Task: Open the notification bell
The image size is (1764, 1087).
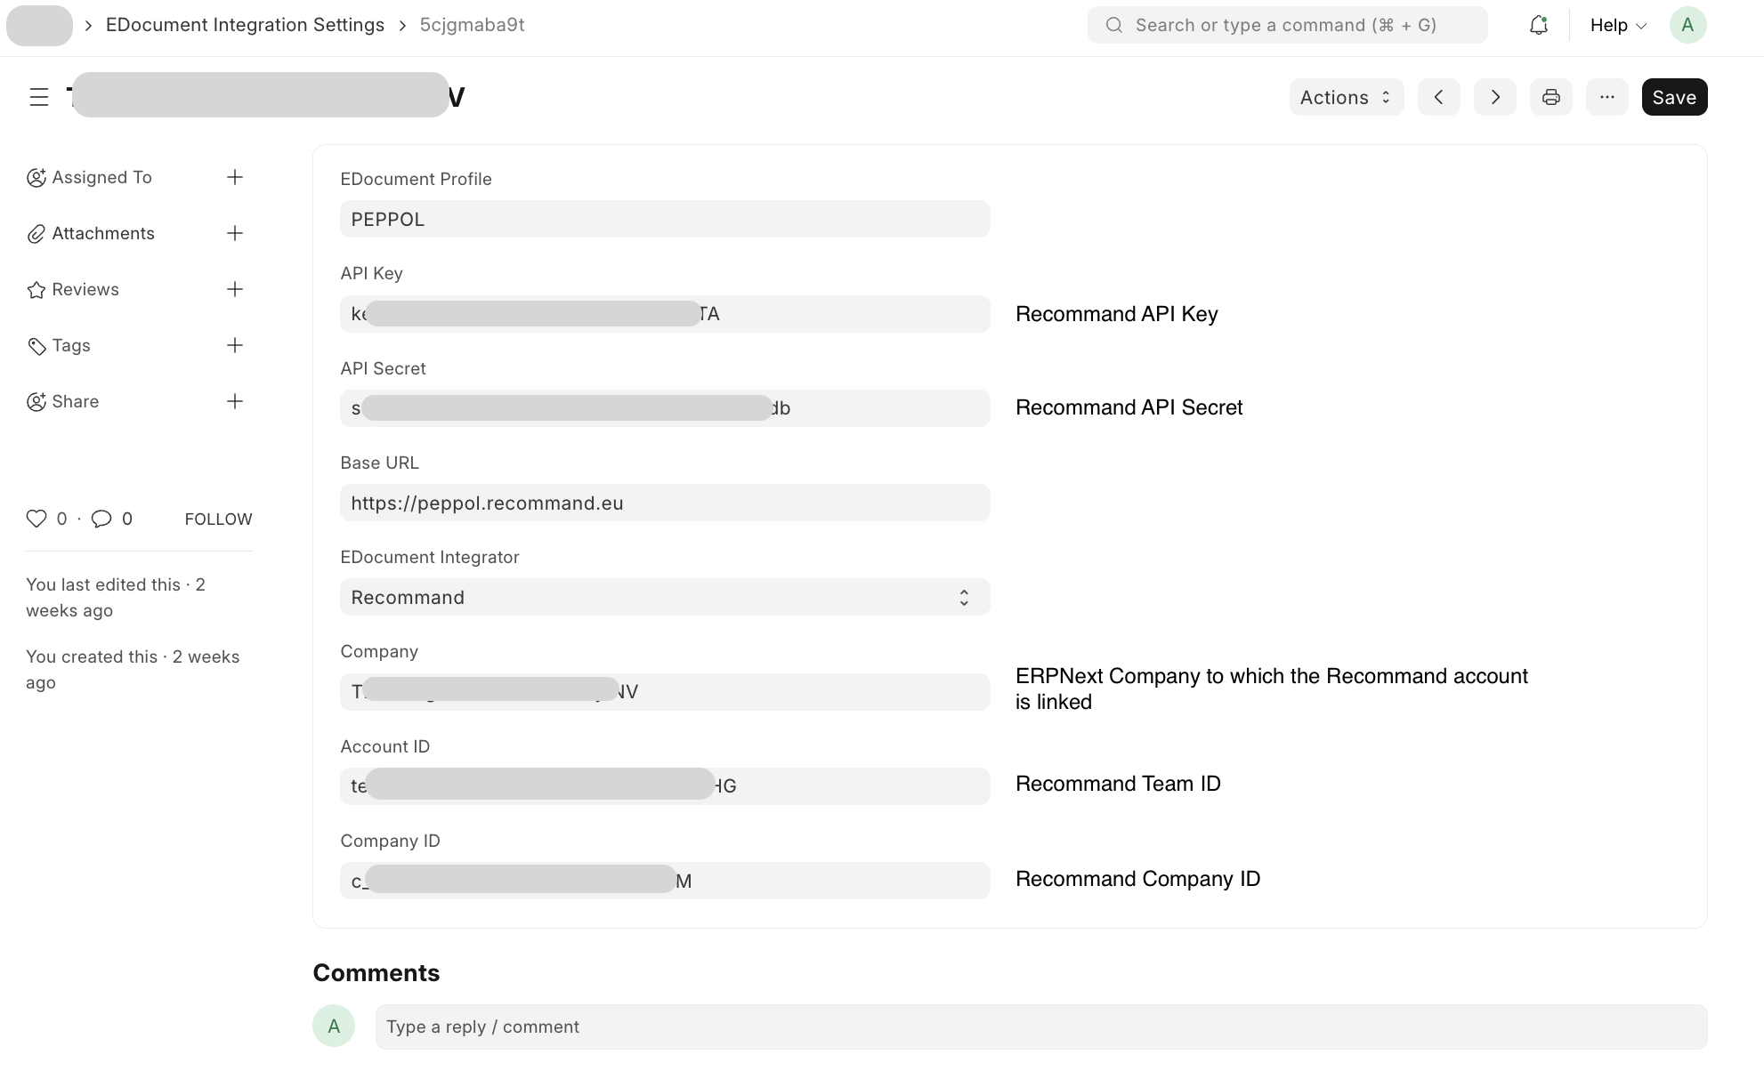Action: point(1538,25)
